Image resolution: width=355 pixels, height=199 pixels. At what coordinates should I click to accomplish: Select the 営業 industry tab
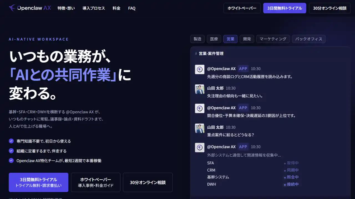click(x=230, y=39)
